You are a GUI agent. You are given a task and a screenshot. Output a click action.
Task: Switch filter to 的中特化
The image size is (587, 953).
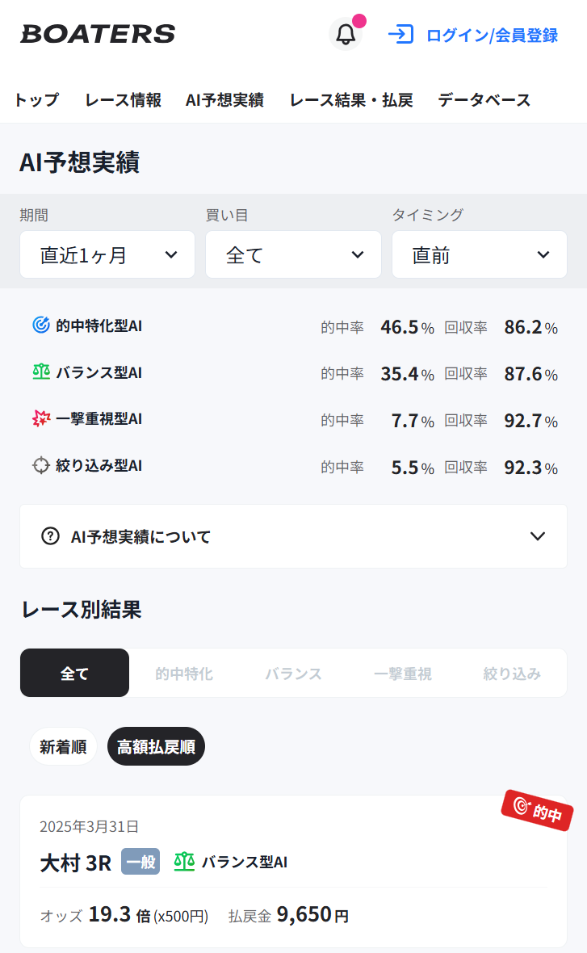pos(184,673)
